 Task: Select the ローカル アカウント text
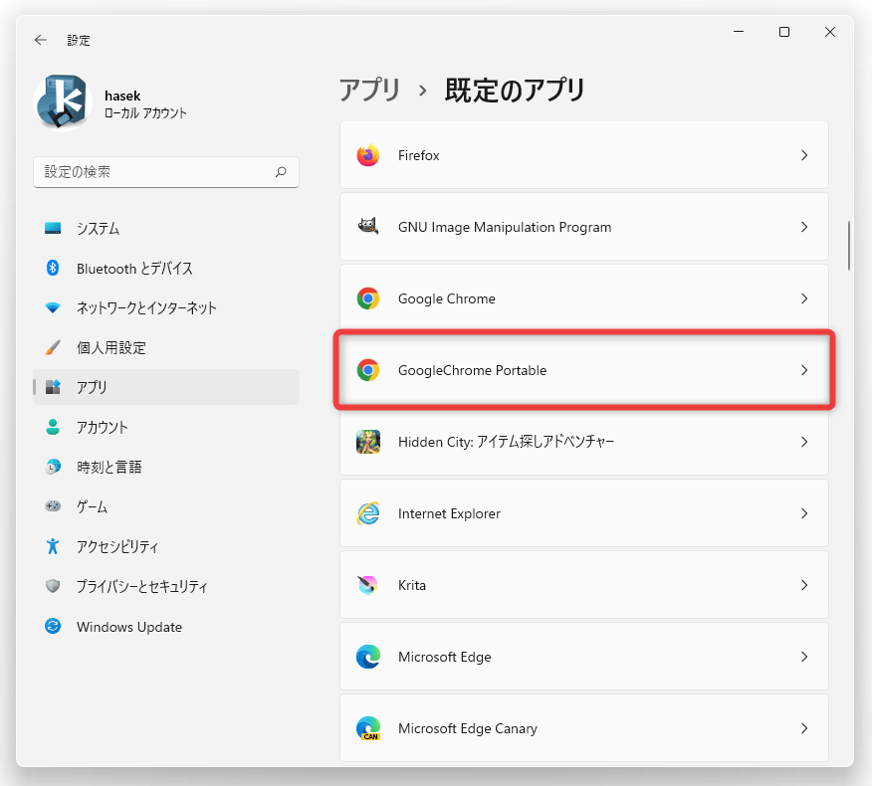click(x=145, y=113)
